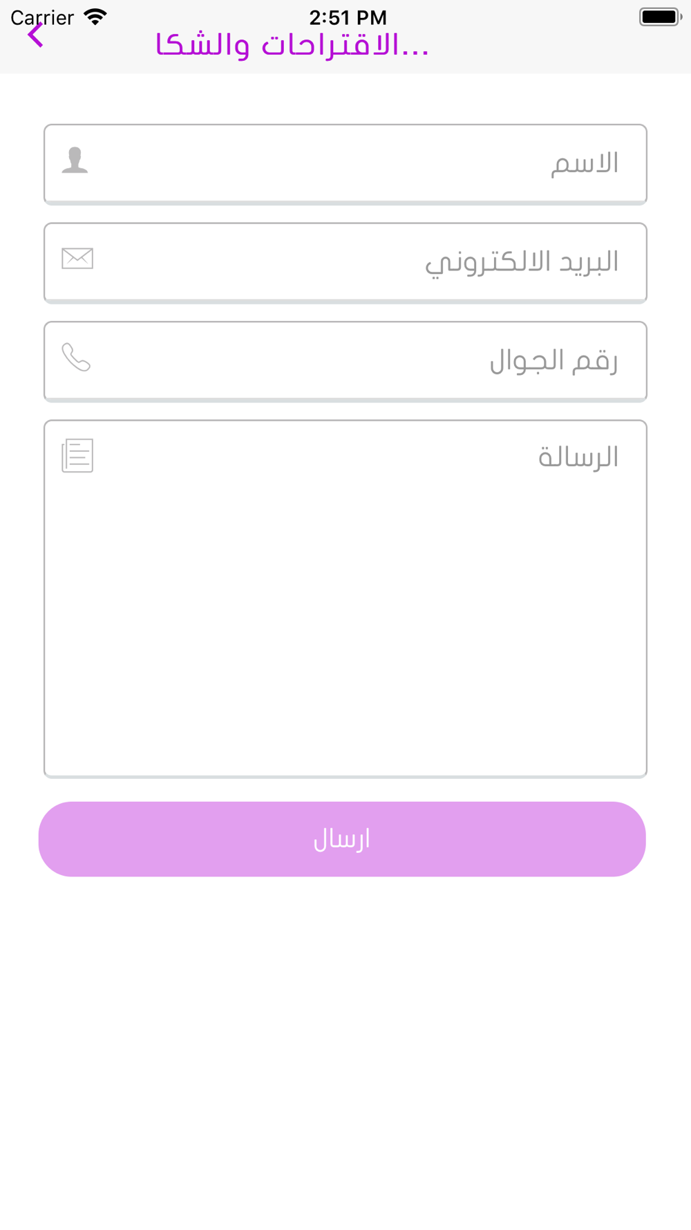691x1230 pixels.
Task: Click the battery icon in status bar
Action: 661,17
